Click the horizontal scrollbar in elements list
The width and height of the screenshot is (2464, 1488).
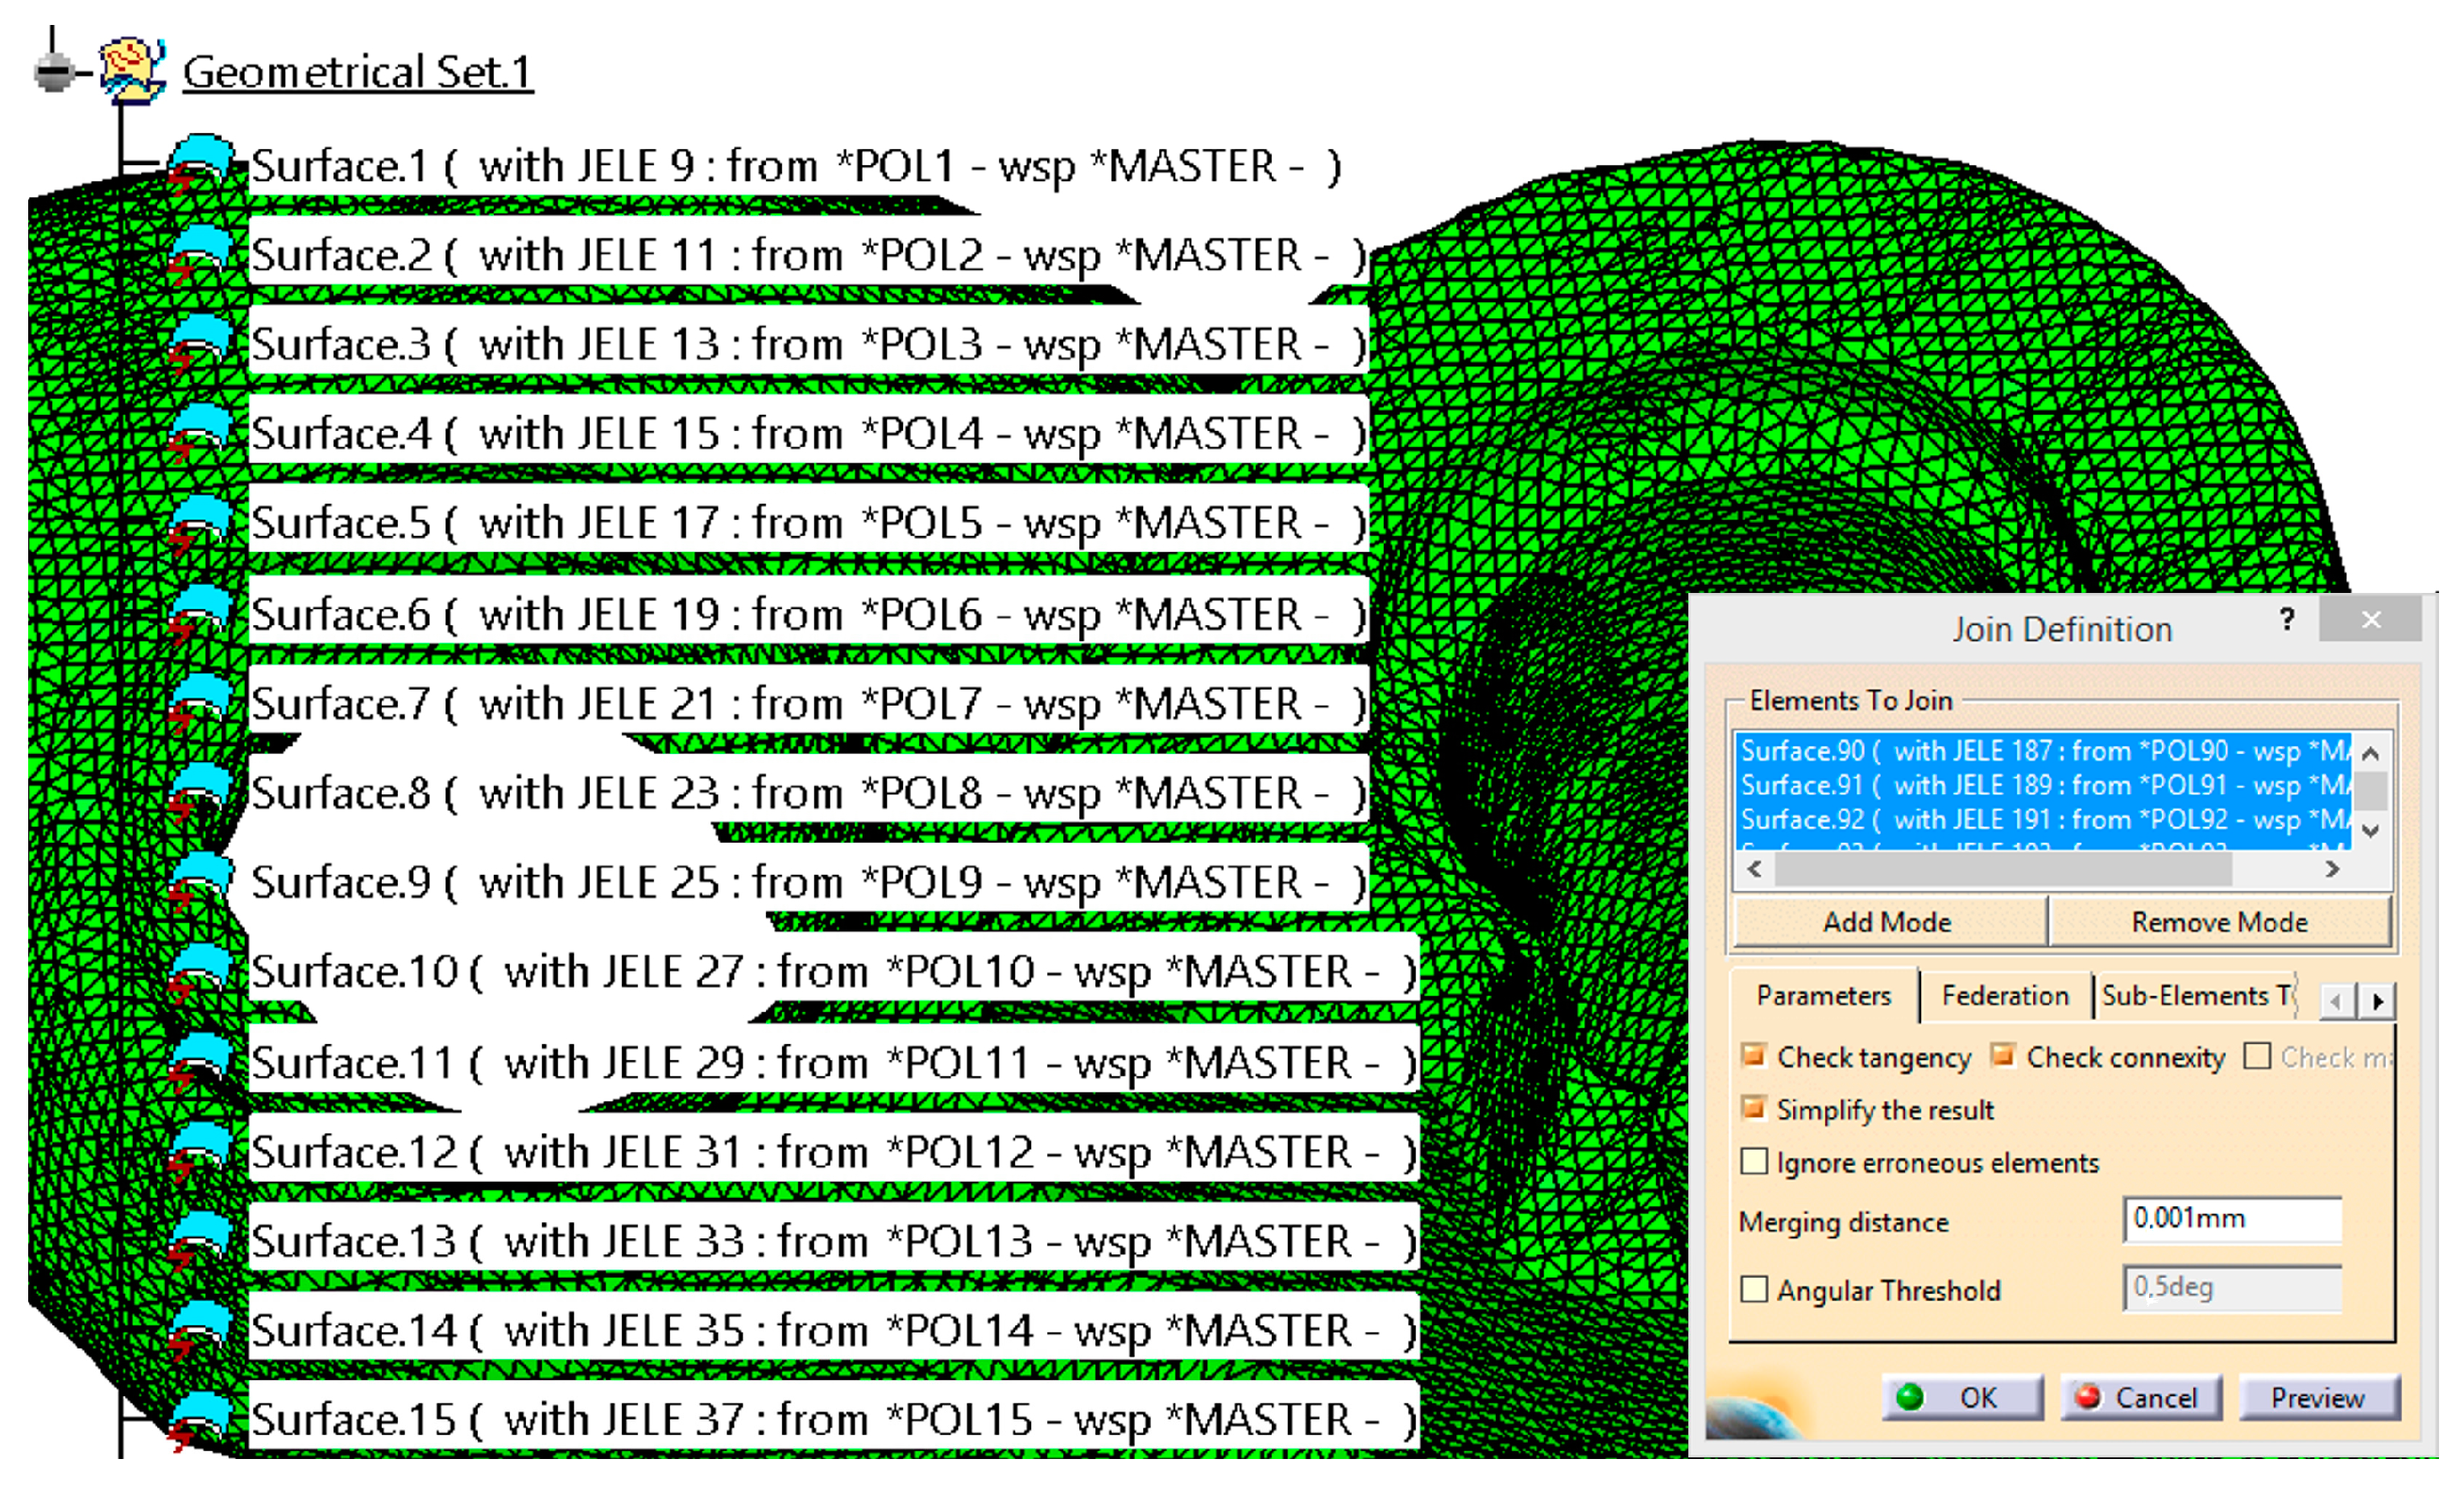2003,870
